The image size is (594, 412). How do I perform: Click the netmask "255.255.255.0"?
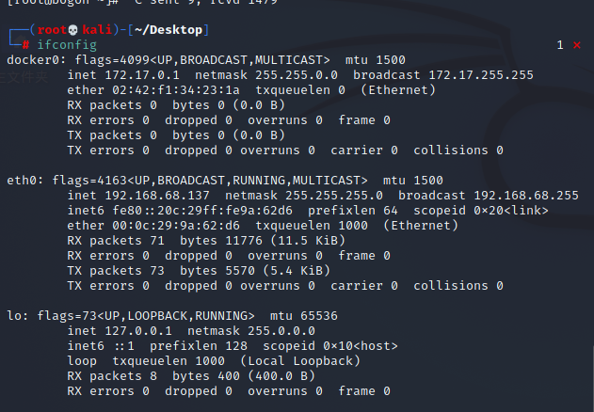[334, 196]
